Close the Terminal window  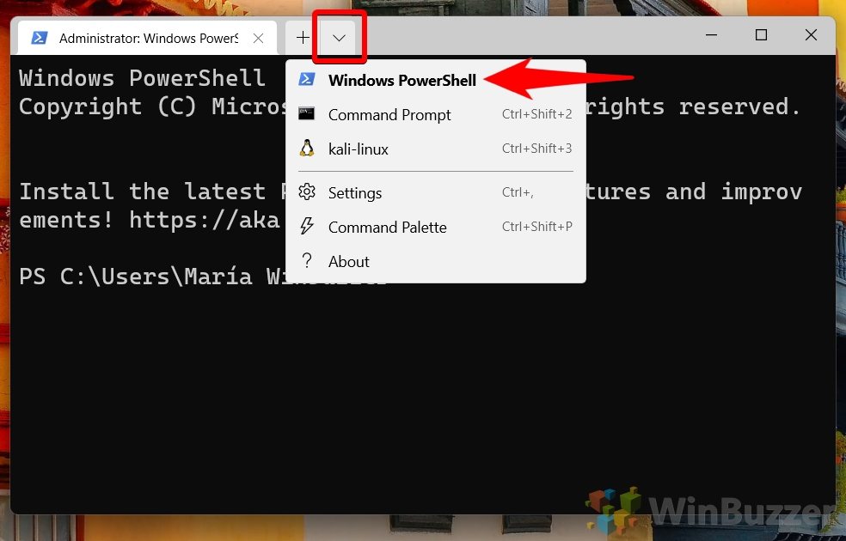(x=811, y=35)
